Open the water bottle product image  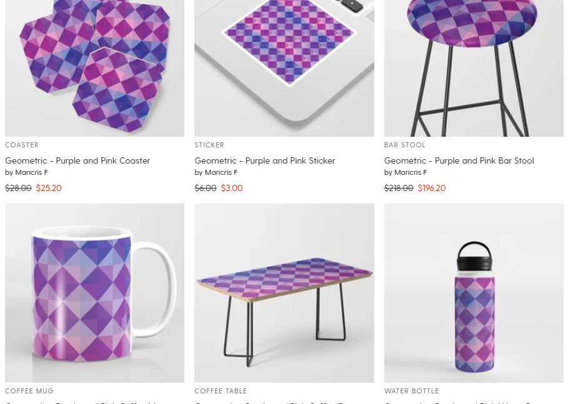[x=474, y=293]
